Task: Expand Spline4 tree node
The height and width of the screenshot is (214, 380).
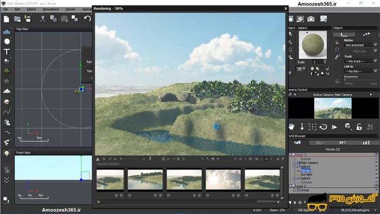Action: coord(294,166)
